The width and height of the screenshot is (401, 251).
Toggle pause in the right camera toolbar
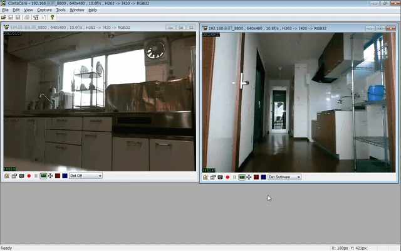[x=234, y=177]
